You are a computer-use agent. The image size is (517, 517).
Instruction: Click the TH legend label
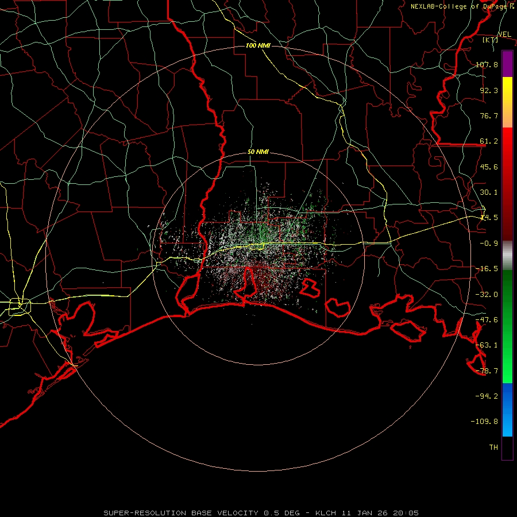(493, 447)
